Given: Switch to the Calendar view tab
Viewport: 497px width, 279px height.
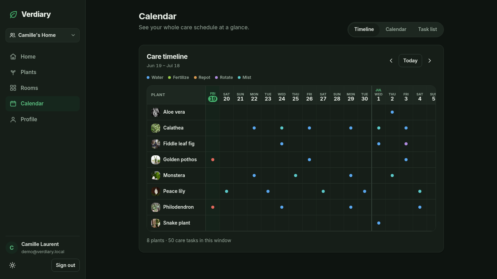Looking at the screenshot, I should [x=396, y=29].
